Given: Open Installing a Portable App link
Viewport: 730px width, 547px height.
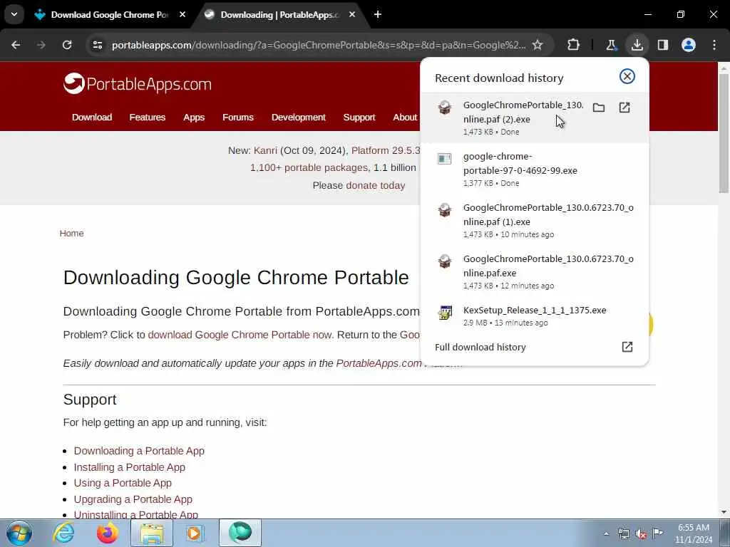Looking at the screenshot, I should (x=130, y=467).
